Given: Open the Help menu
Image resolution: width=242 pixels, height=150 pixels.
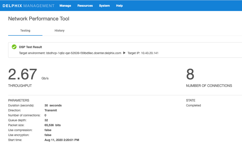Looking at the screenshot, I should coord(119,6).
